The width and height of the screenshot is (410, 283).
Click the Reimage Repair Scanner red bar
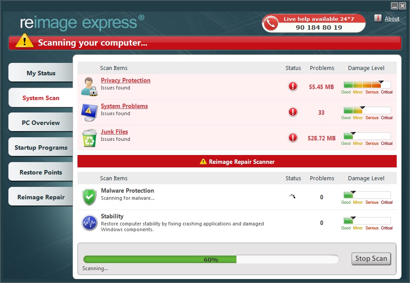pyautogui.click(x=237, y=161)
